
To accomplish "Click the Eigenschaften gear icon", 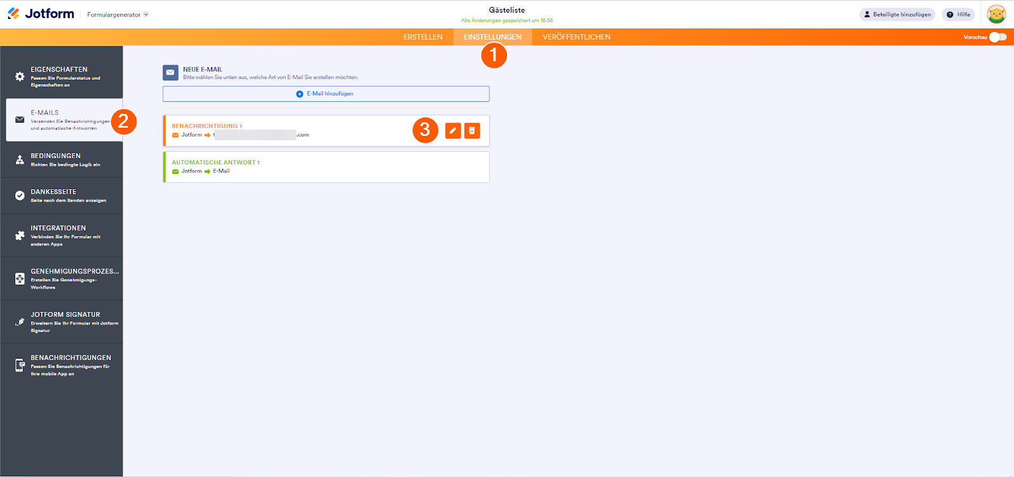I will pos(20,77).
